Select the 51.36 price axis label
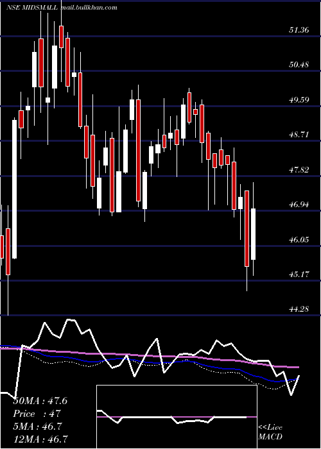The image size is (321, 449). click(x=299, y=30)
